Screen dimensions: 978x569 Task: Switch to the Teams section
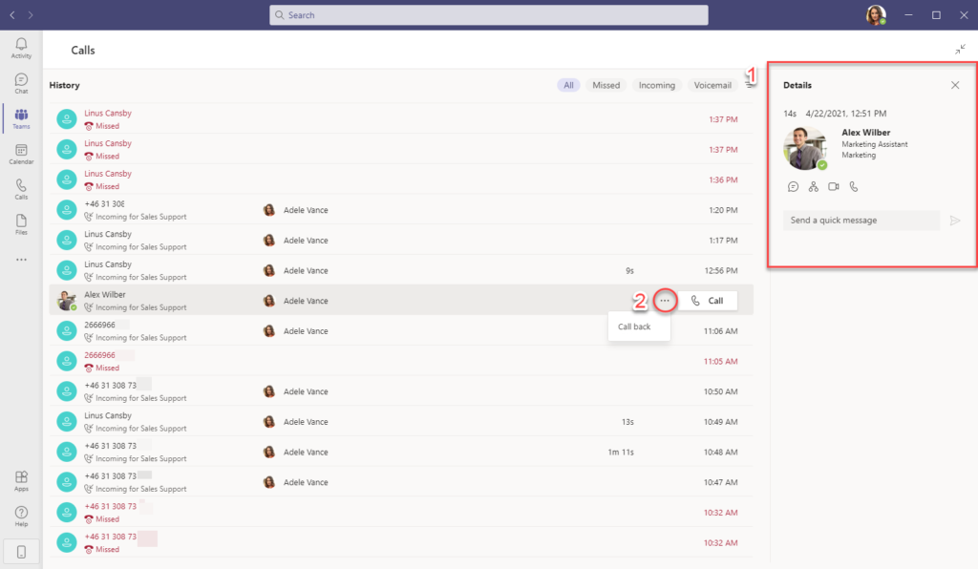pyautogui.click(x=21, y=118)
